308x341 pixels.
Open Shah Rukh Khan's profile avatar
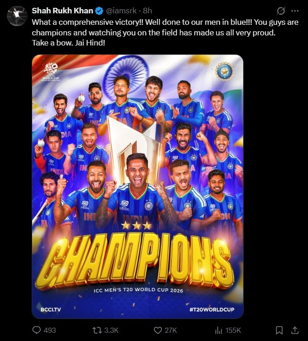click(x=17, y=16)
